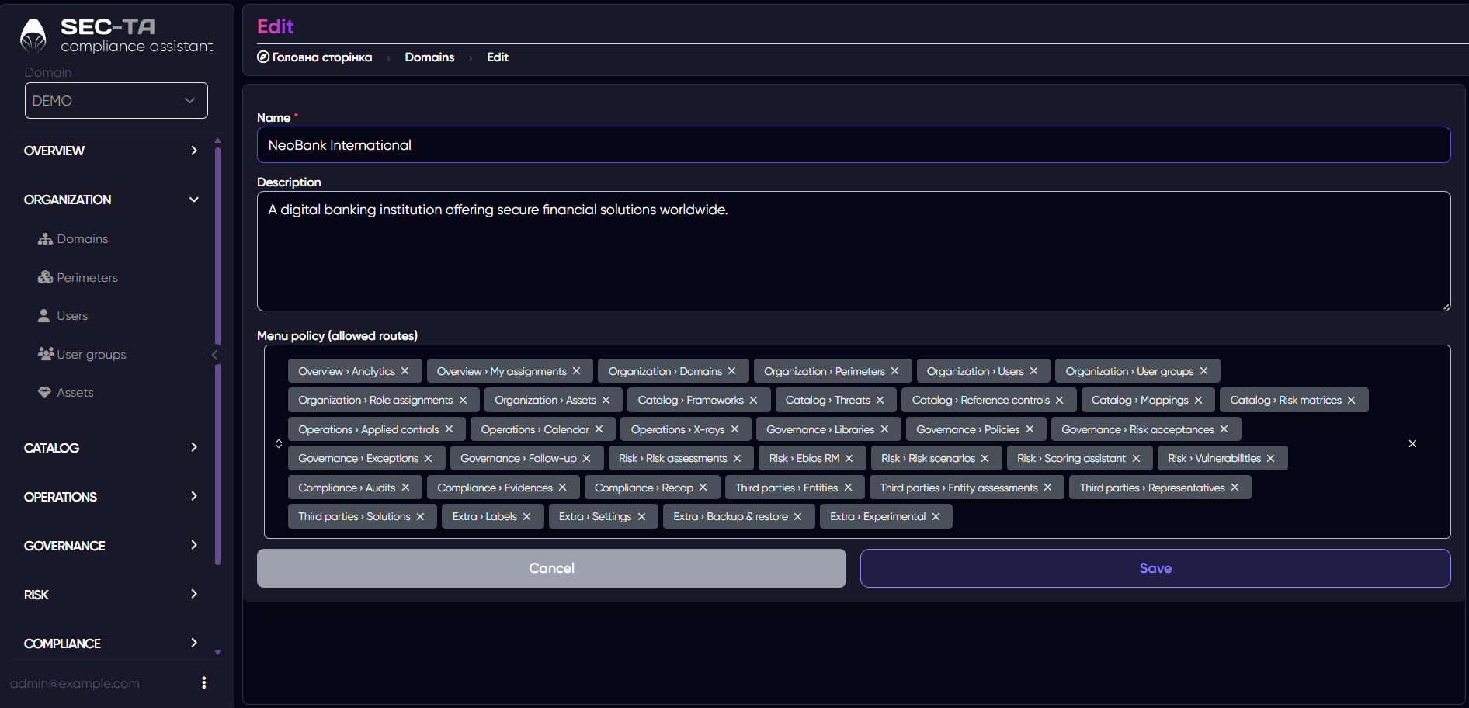This screenshot has width=1469, height=708.
Task: Remove Compliance › Evidences chip
Action: 562,488
